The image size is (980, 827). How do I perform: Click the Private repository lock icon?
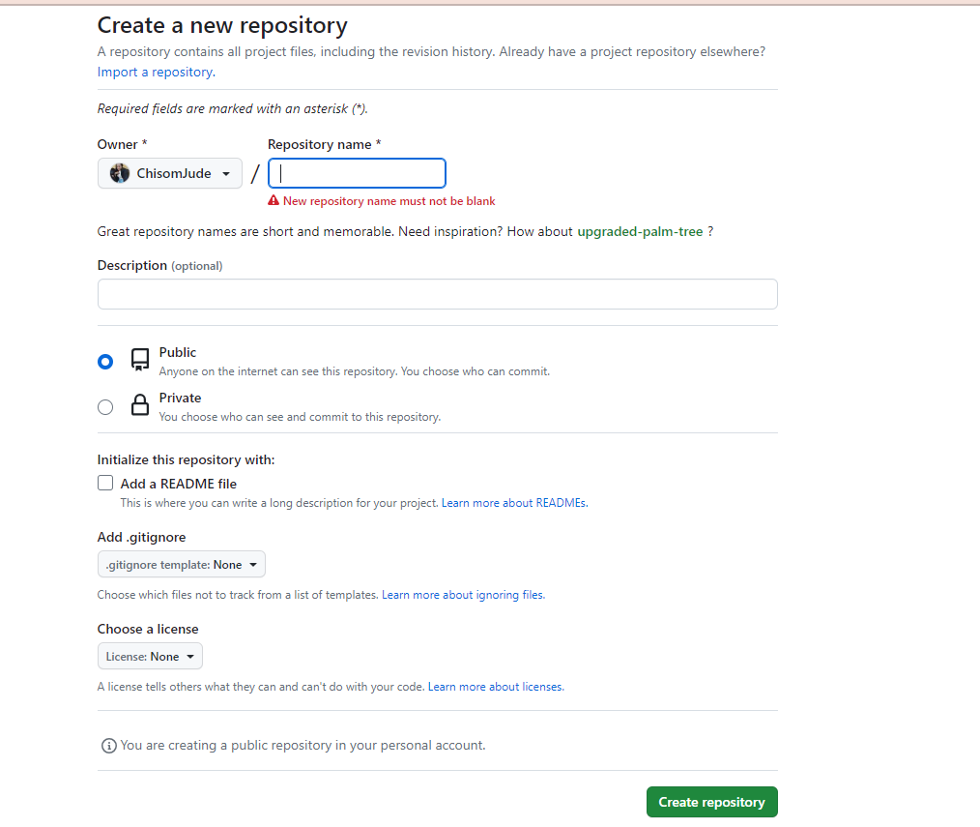click(140, 406)
